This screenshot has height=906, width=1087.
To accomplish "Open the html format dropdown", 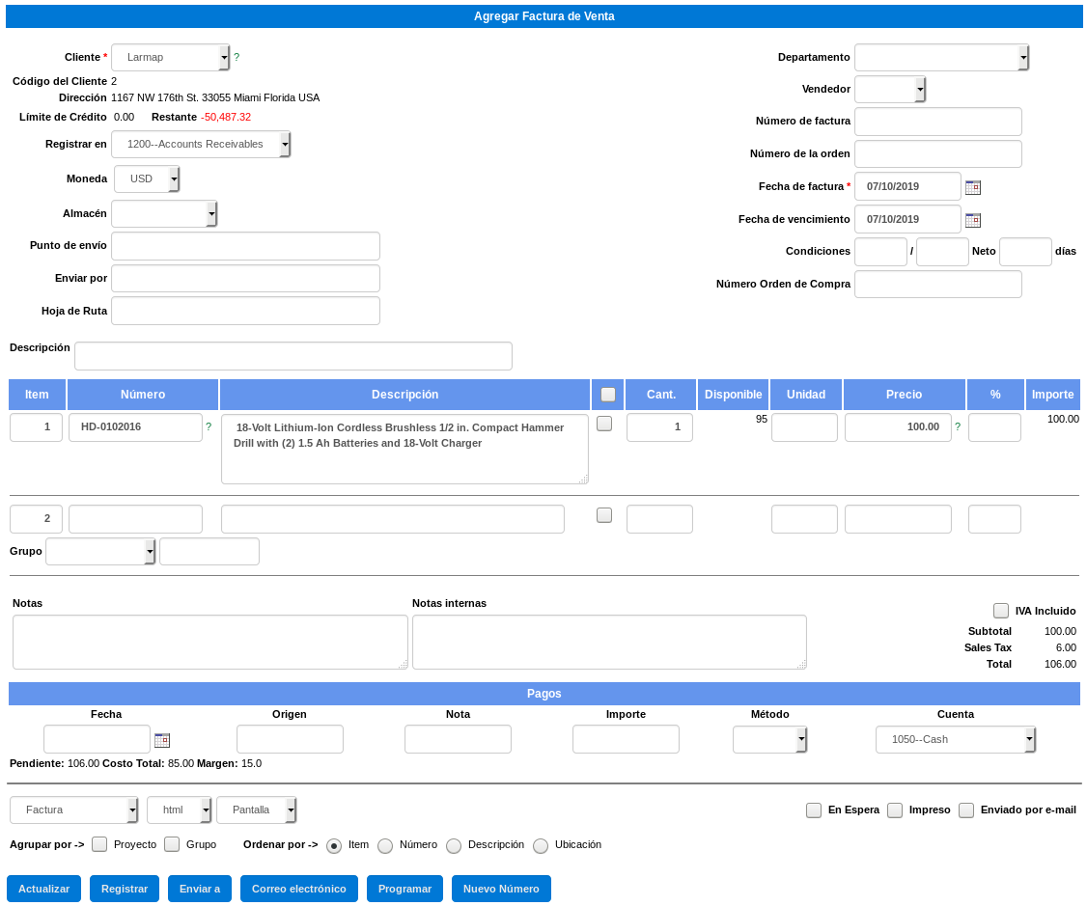I will (x=179, y=810).
